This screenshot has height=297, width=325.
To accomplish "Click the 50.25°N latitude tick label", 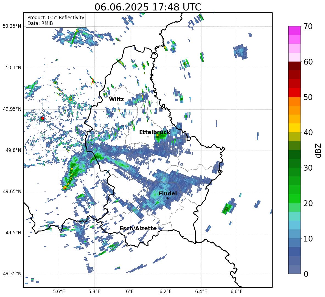I will [12, 26].
